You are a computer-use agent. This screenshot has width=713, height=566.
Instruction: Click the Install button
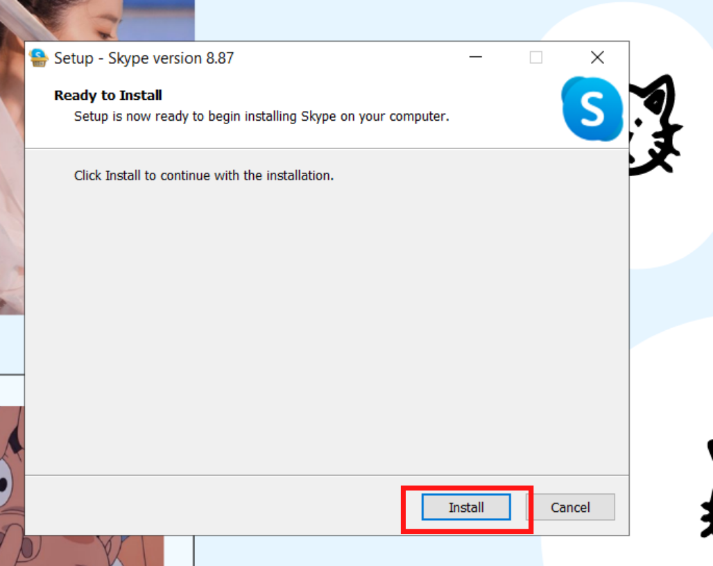tap(466, 507)
